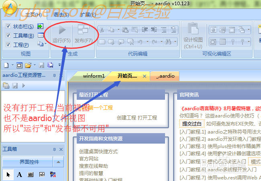Viewport: 261px width, 181px height.
Task: Open the Find binoculars dropdown arrow
Action: coord(175,42)
